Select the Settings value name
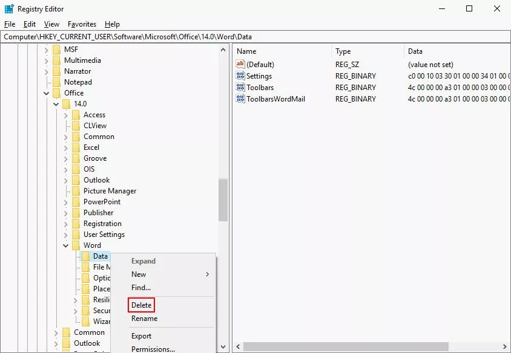The height and width of the screenshot is (353, 511). click(x=259, y=76)
